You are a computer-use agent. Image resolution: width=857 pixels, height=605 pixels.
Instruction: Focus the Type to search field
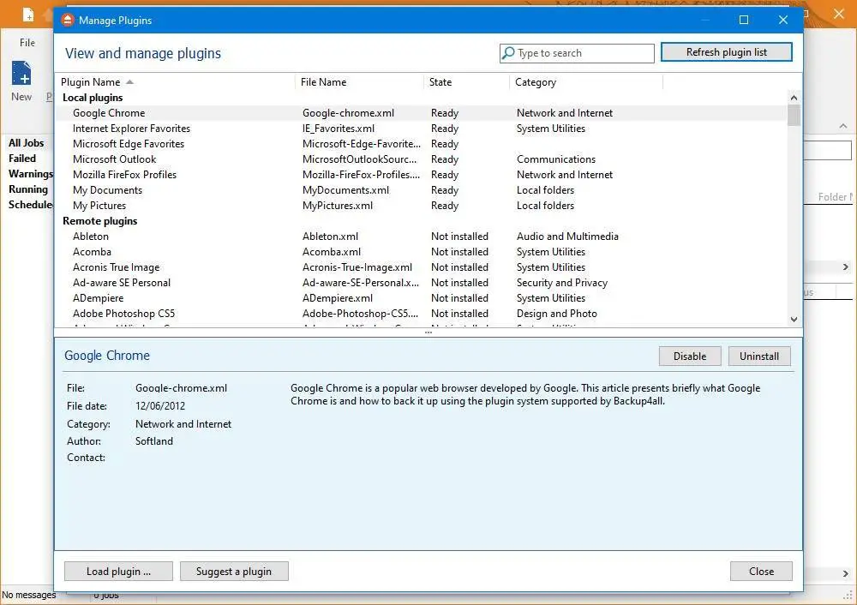(577, 53)
